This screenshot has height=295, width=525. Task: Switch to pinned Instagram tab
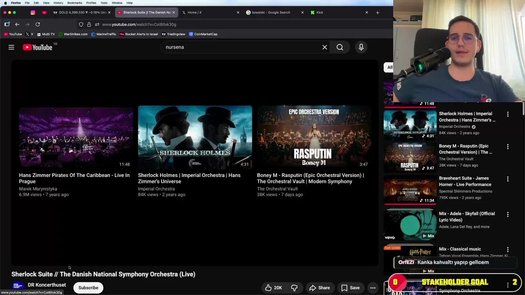point(33,12)
